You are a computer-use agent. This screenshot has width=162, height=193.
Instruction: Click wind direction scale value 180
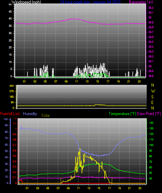11,97
